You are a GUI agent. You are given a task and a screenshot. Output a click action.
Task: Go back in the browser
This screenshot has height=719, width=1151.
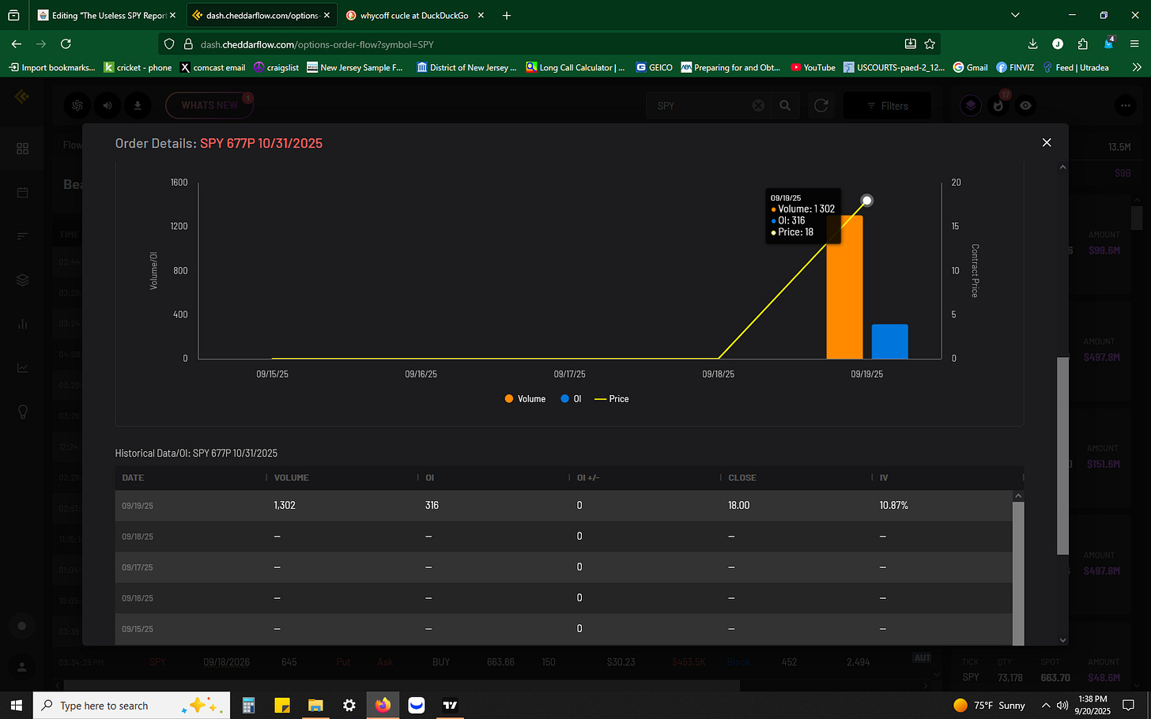click(17, 44)
